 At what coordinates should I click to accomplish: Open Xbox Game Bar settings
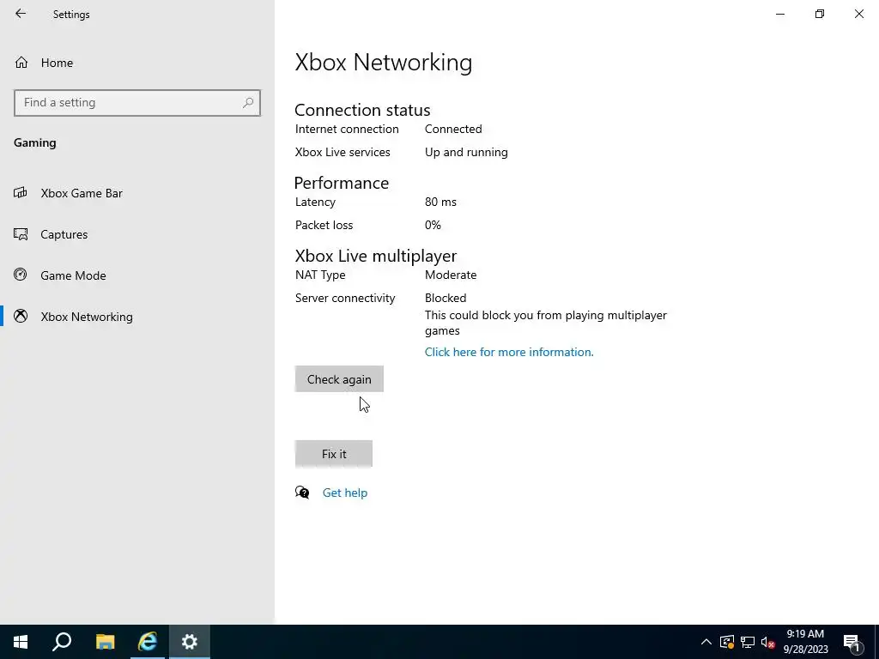coord(137,193)
